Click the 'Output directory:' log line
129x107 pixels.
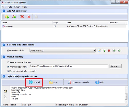pyautogui.click(x=42, y=88)
